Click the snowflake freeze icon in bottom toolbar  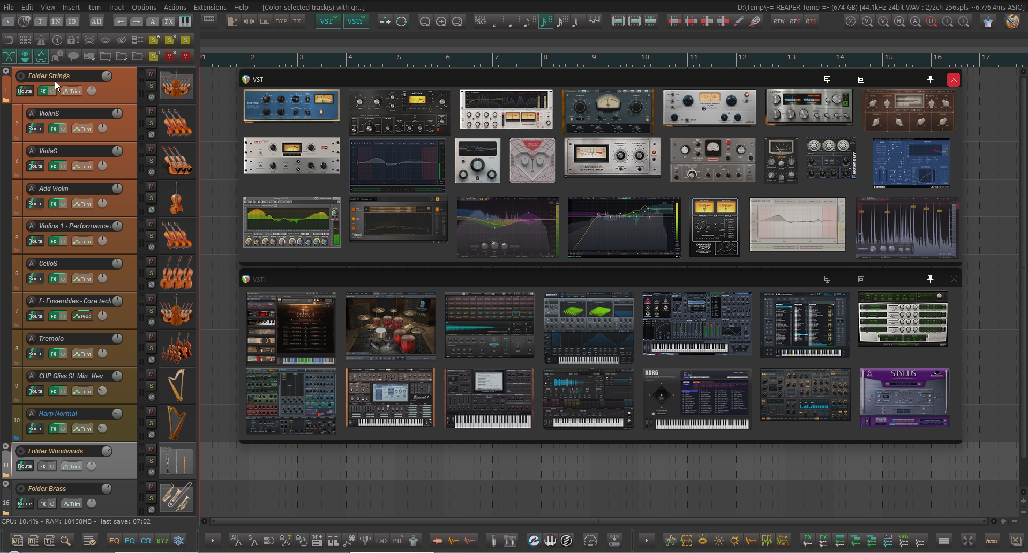pyautogui.click(x=178, y=541)
